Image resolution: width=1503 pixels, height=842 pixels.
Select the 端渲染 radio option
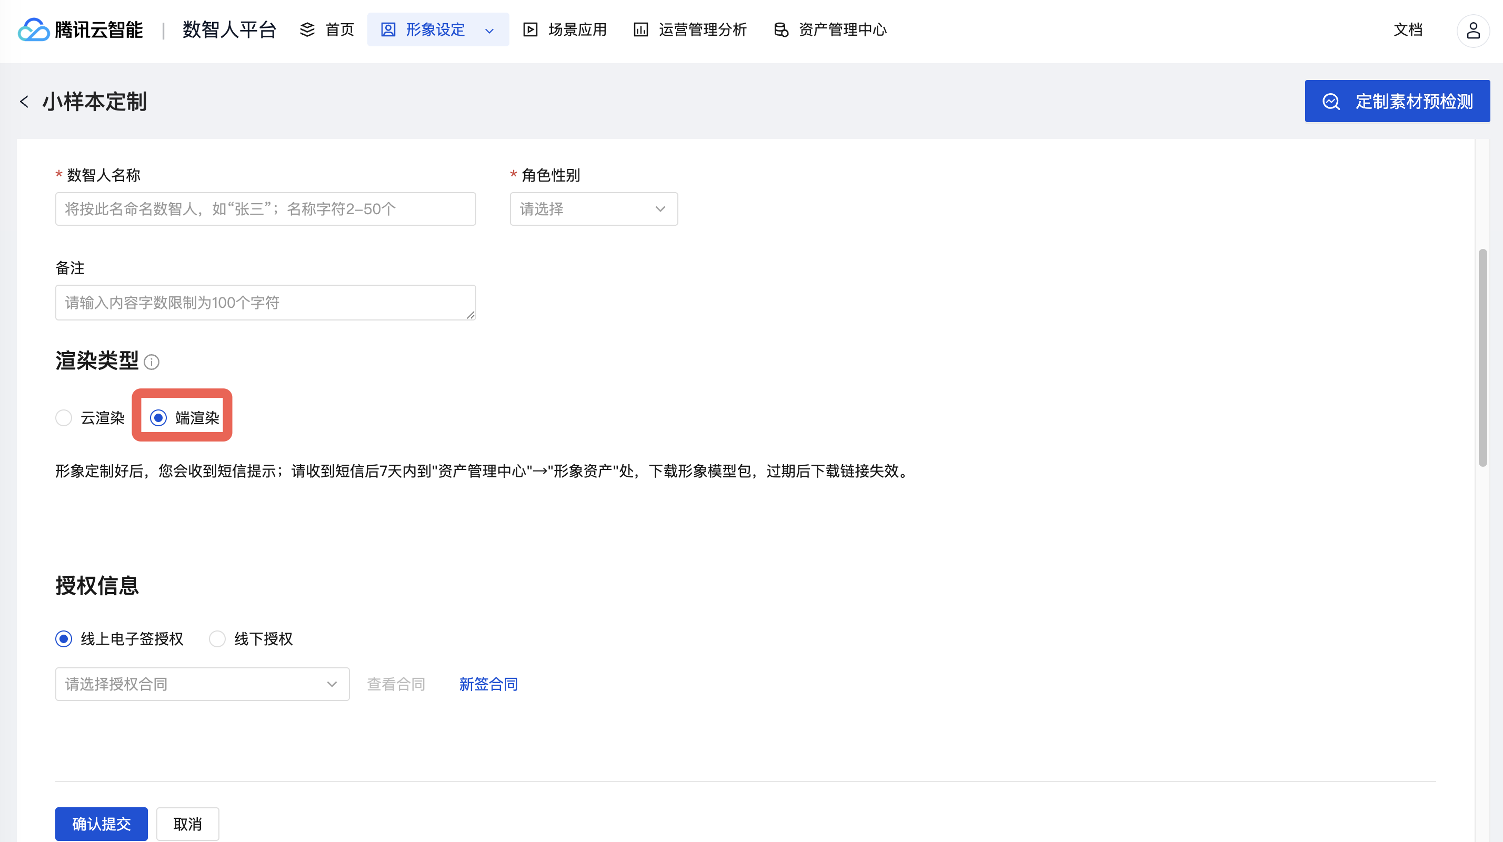tap(158, 418)
